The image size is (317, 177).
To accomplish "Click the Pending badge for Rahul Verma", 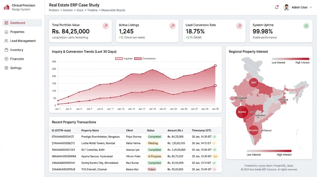I will 153,143.
